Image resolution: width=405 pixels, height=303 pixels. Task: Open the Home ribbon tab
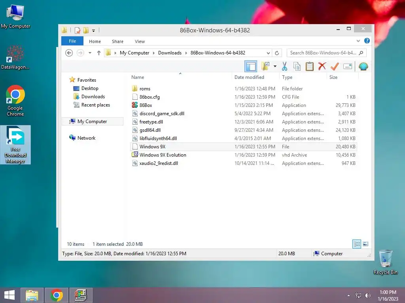pyautogui.click(x=95, y=41)
